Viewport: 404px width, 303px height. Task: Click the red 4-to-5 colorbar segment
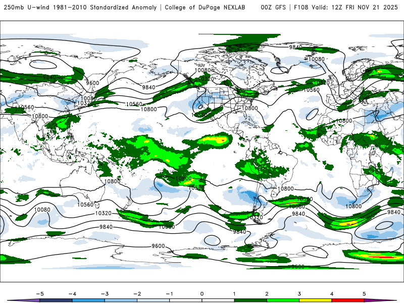(348, 300)
